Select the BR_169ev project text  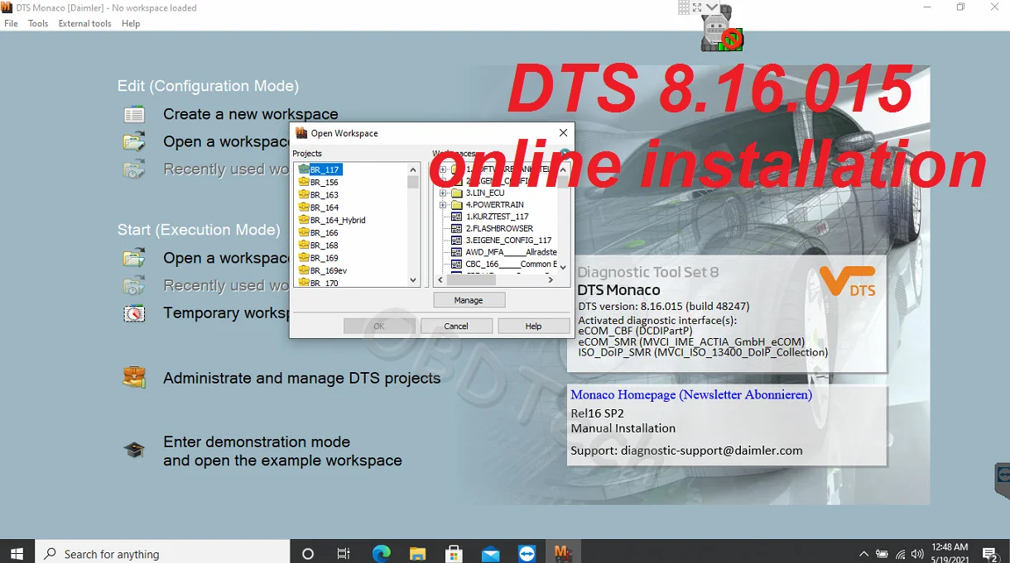(329, 270)
